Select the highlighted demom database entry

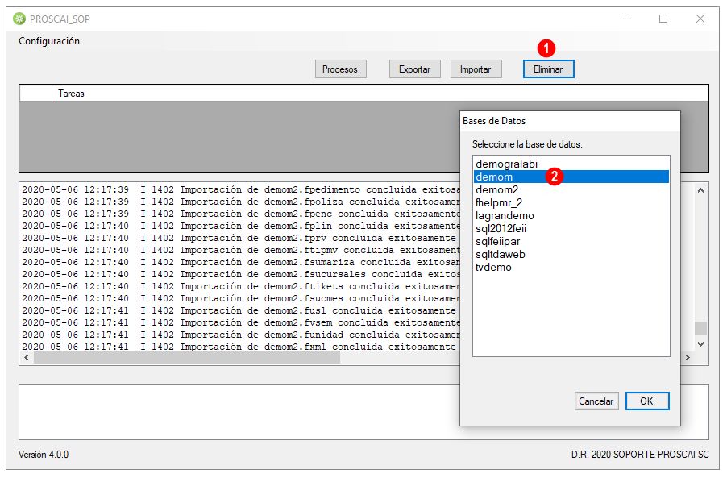571,177
